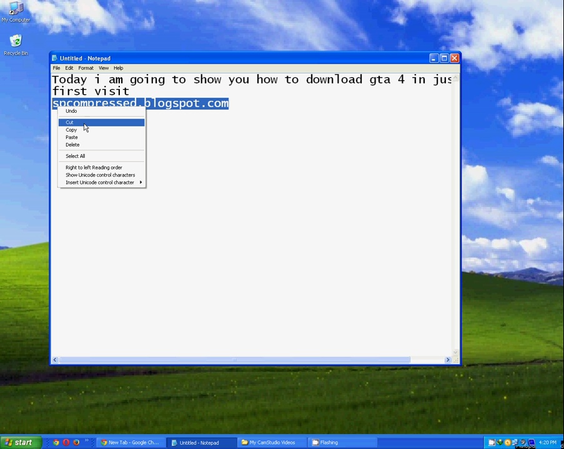Launch Firefox from Quick Launch
This screenshot has height=449, width=564.
[x=76, y=443]
